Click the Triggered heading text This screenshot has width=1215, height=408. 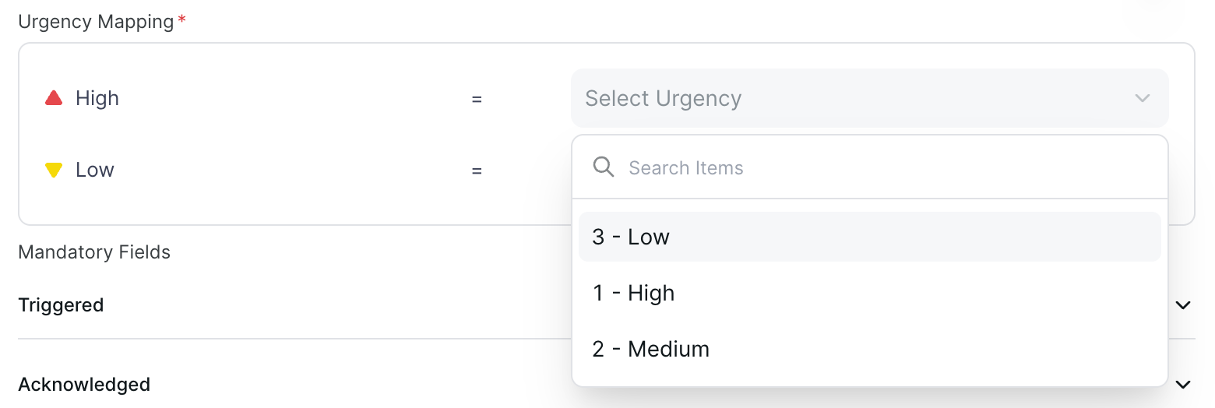[61, 305]
